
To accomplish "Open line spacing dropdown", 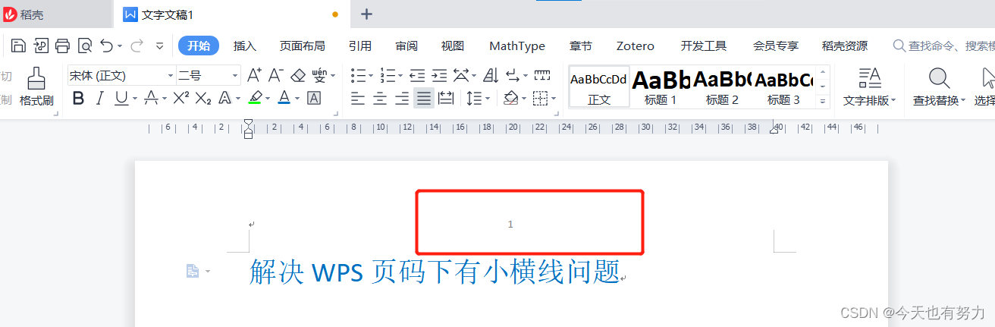I will (488, 99).
